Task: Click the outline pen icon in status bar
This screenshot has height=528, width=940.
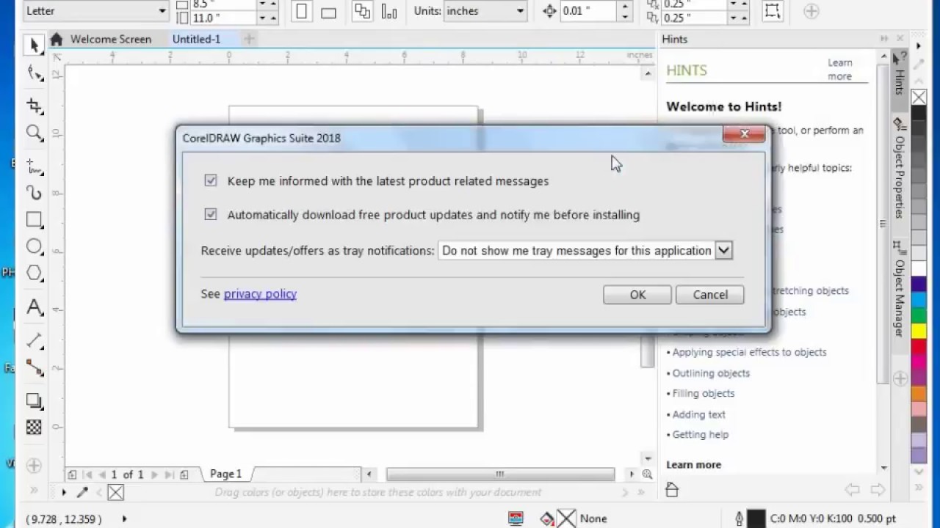Action: (740, 519)
